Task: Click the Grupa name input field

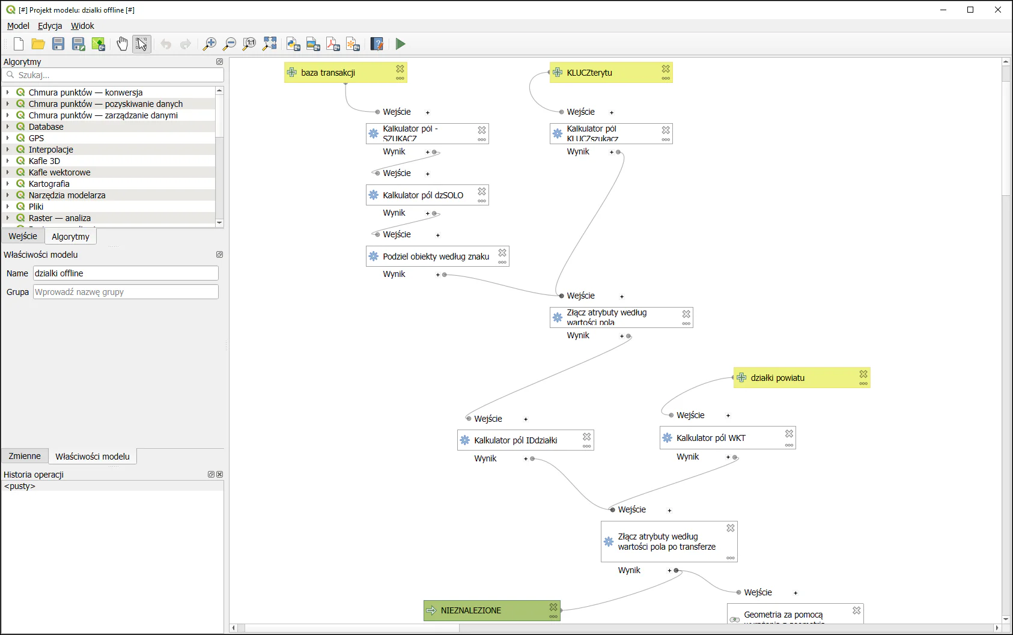Action: click(126, 292)
